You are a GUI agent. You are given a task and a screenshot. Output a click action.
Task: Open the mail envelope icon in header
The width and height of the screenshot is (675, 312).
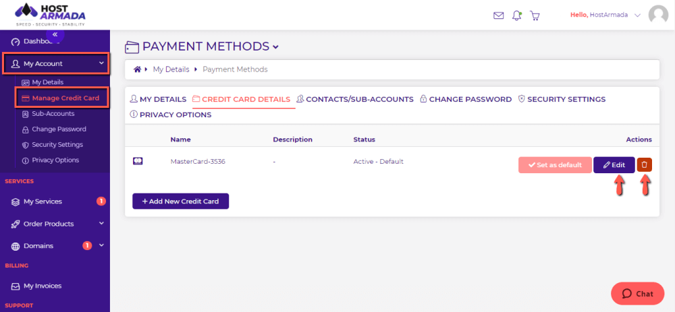click(498, 15)
